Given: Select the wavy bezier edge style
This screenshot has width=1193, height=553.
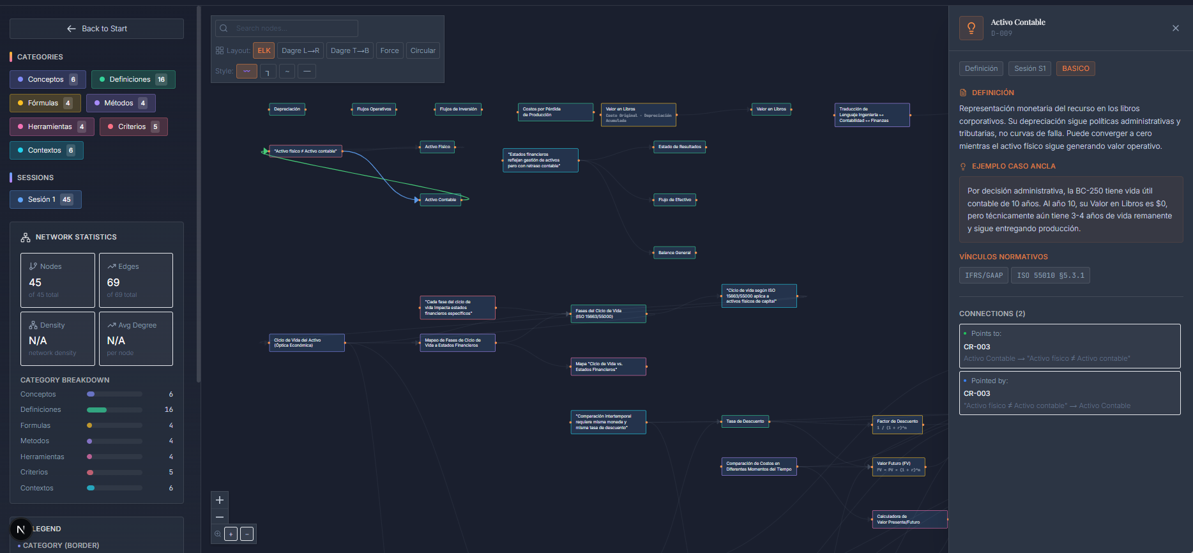Looking at the screenshot, I should [x=247, y=71].
